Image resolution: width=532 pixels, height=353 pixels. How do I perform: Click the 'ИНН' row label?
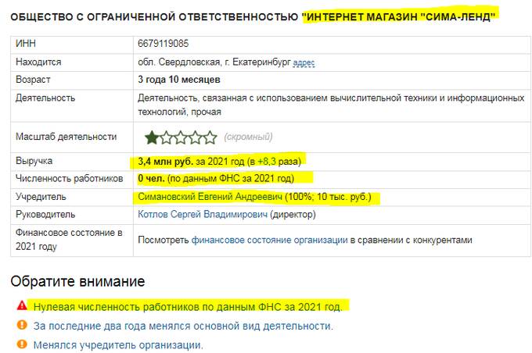[26, 44]
